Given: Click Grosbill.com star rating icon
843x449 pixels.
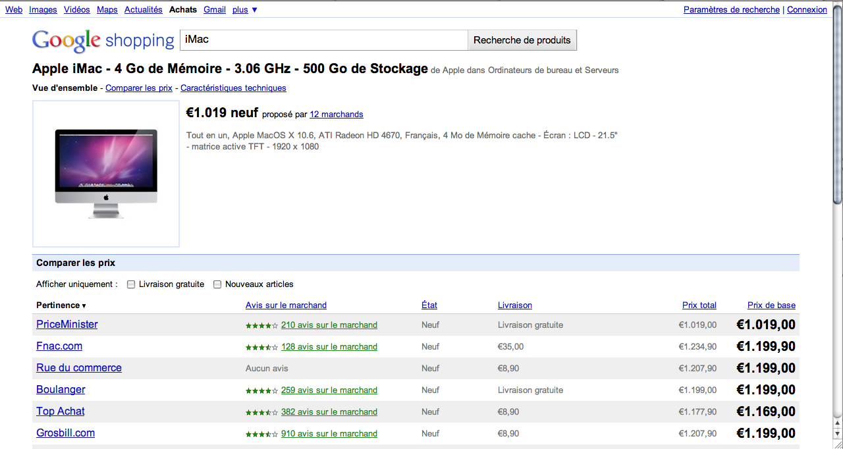Looking at the screenshot, I should coord(261,434).
